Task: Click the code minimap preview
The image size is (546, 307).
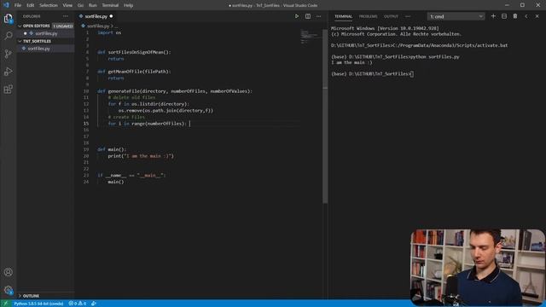Action: pos(310,36)
